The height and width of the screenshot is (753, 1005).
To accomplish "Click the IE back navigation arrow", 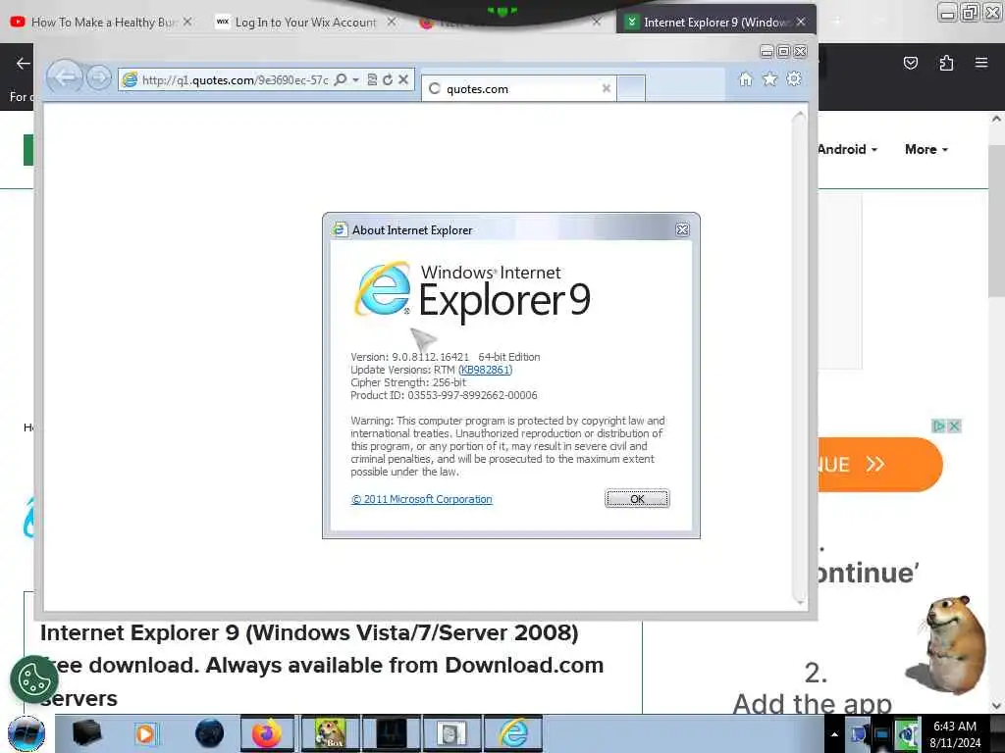I will [64, 78].
